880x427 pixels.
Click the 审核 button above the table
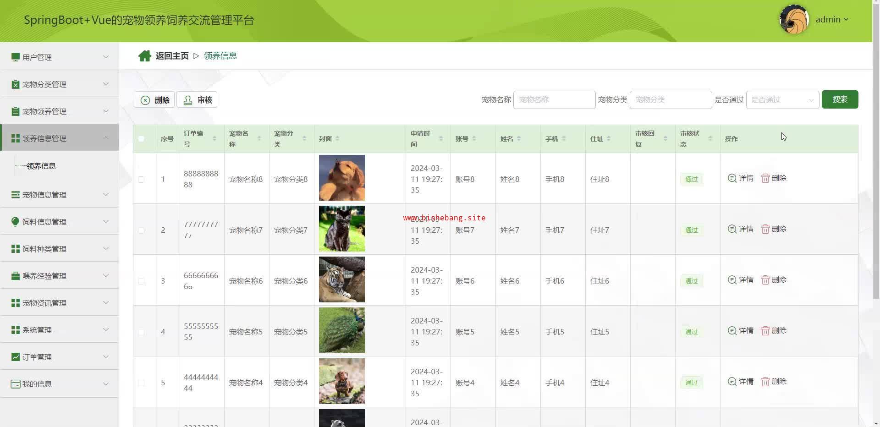click(197, 100)
